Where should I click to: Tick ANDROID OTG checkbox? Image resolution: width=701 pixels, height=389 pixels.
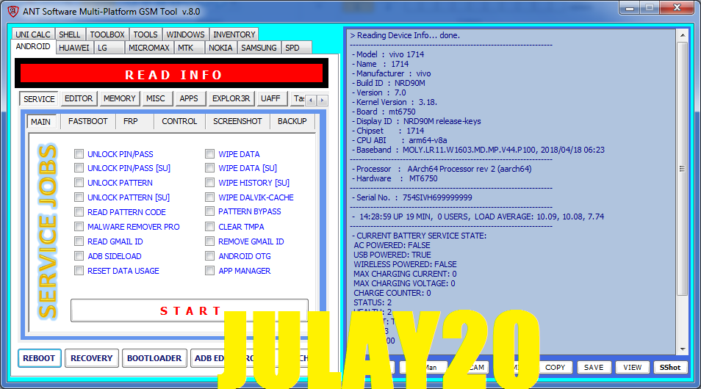(x=209, y=256)
